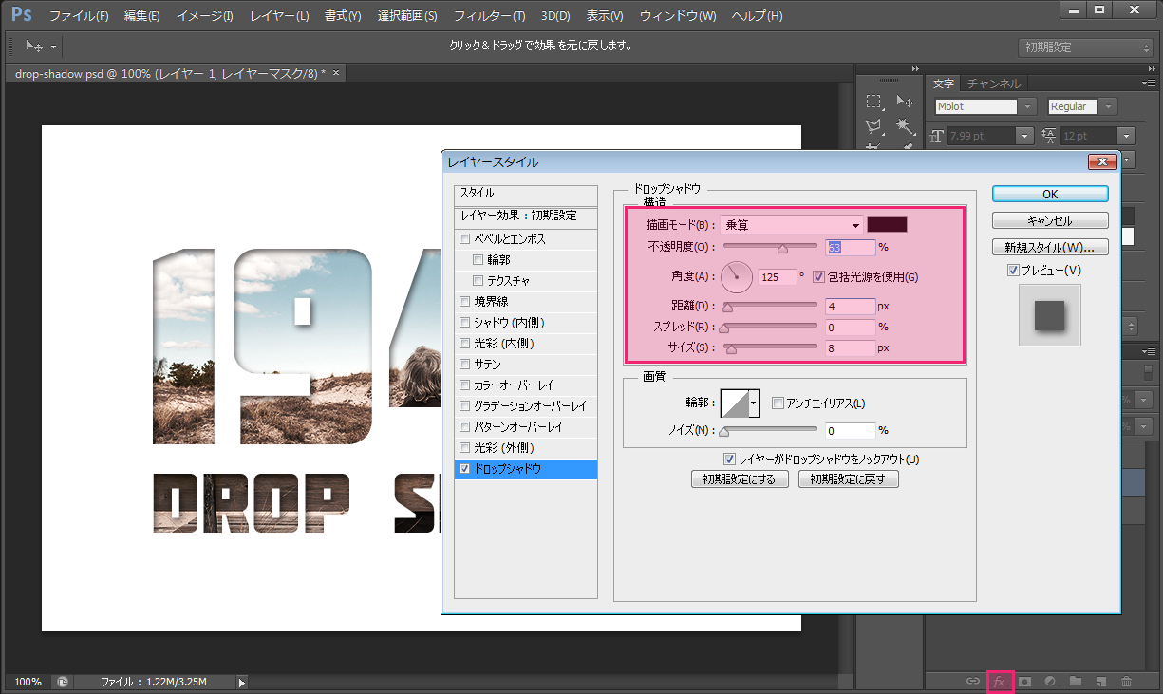
Task: Create a new adjustment layer
Action: click(1050, 681)
